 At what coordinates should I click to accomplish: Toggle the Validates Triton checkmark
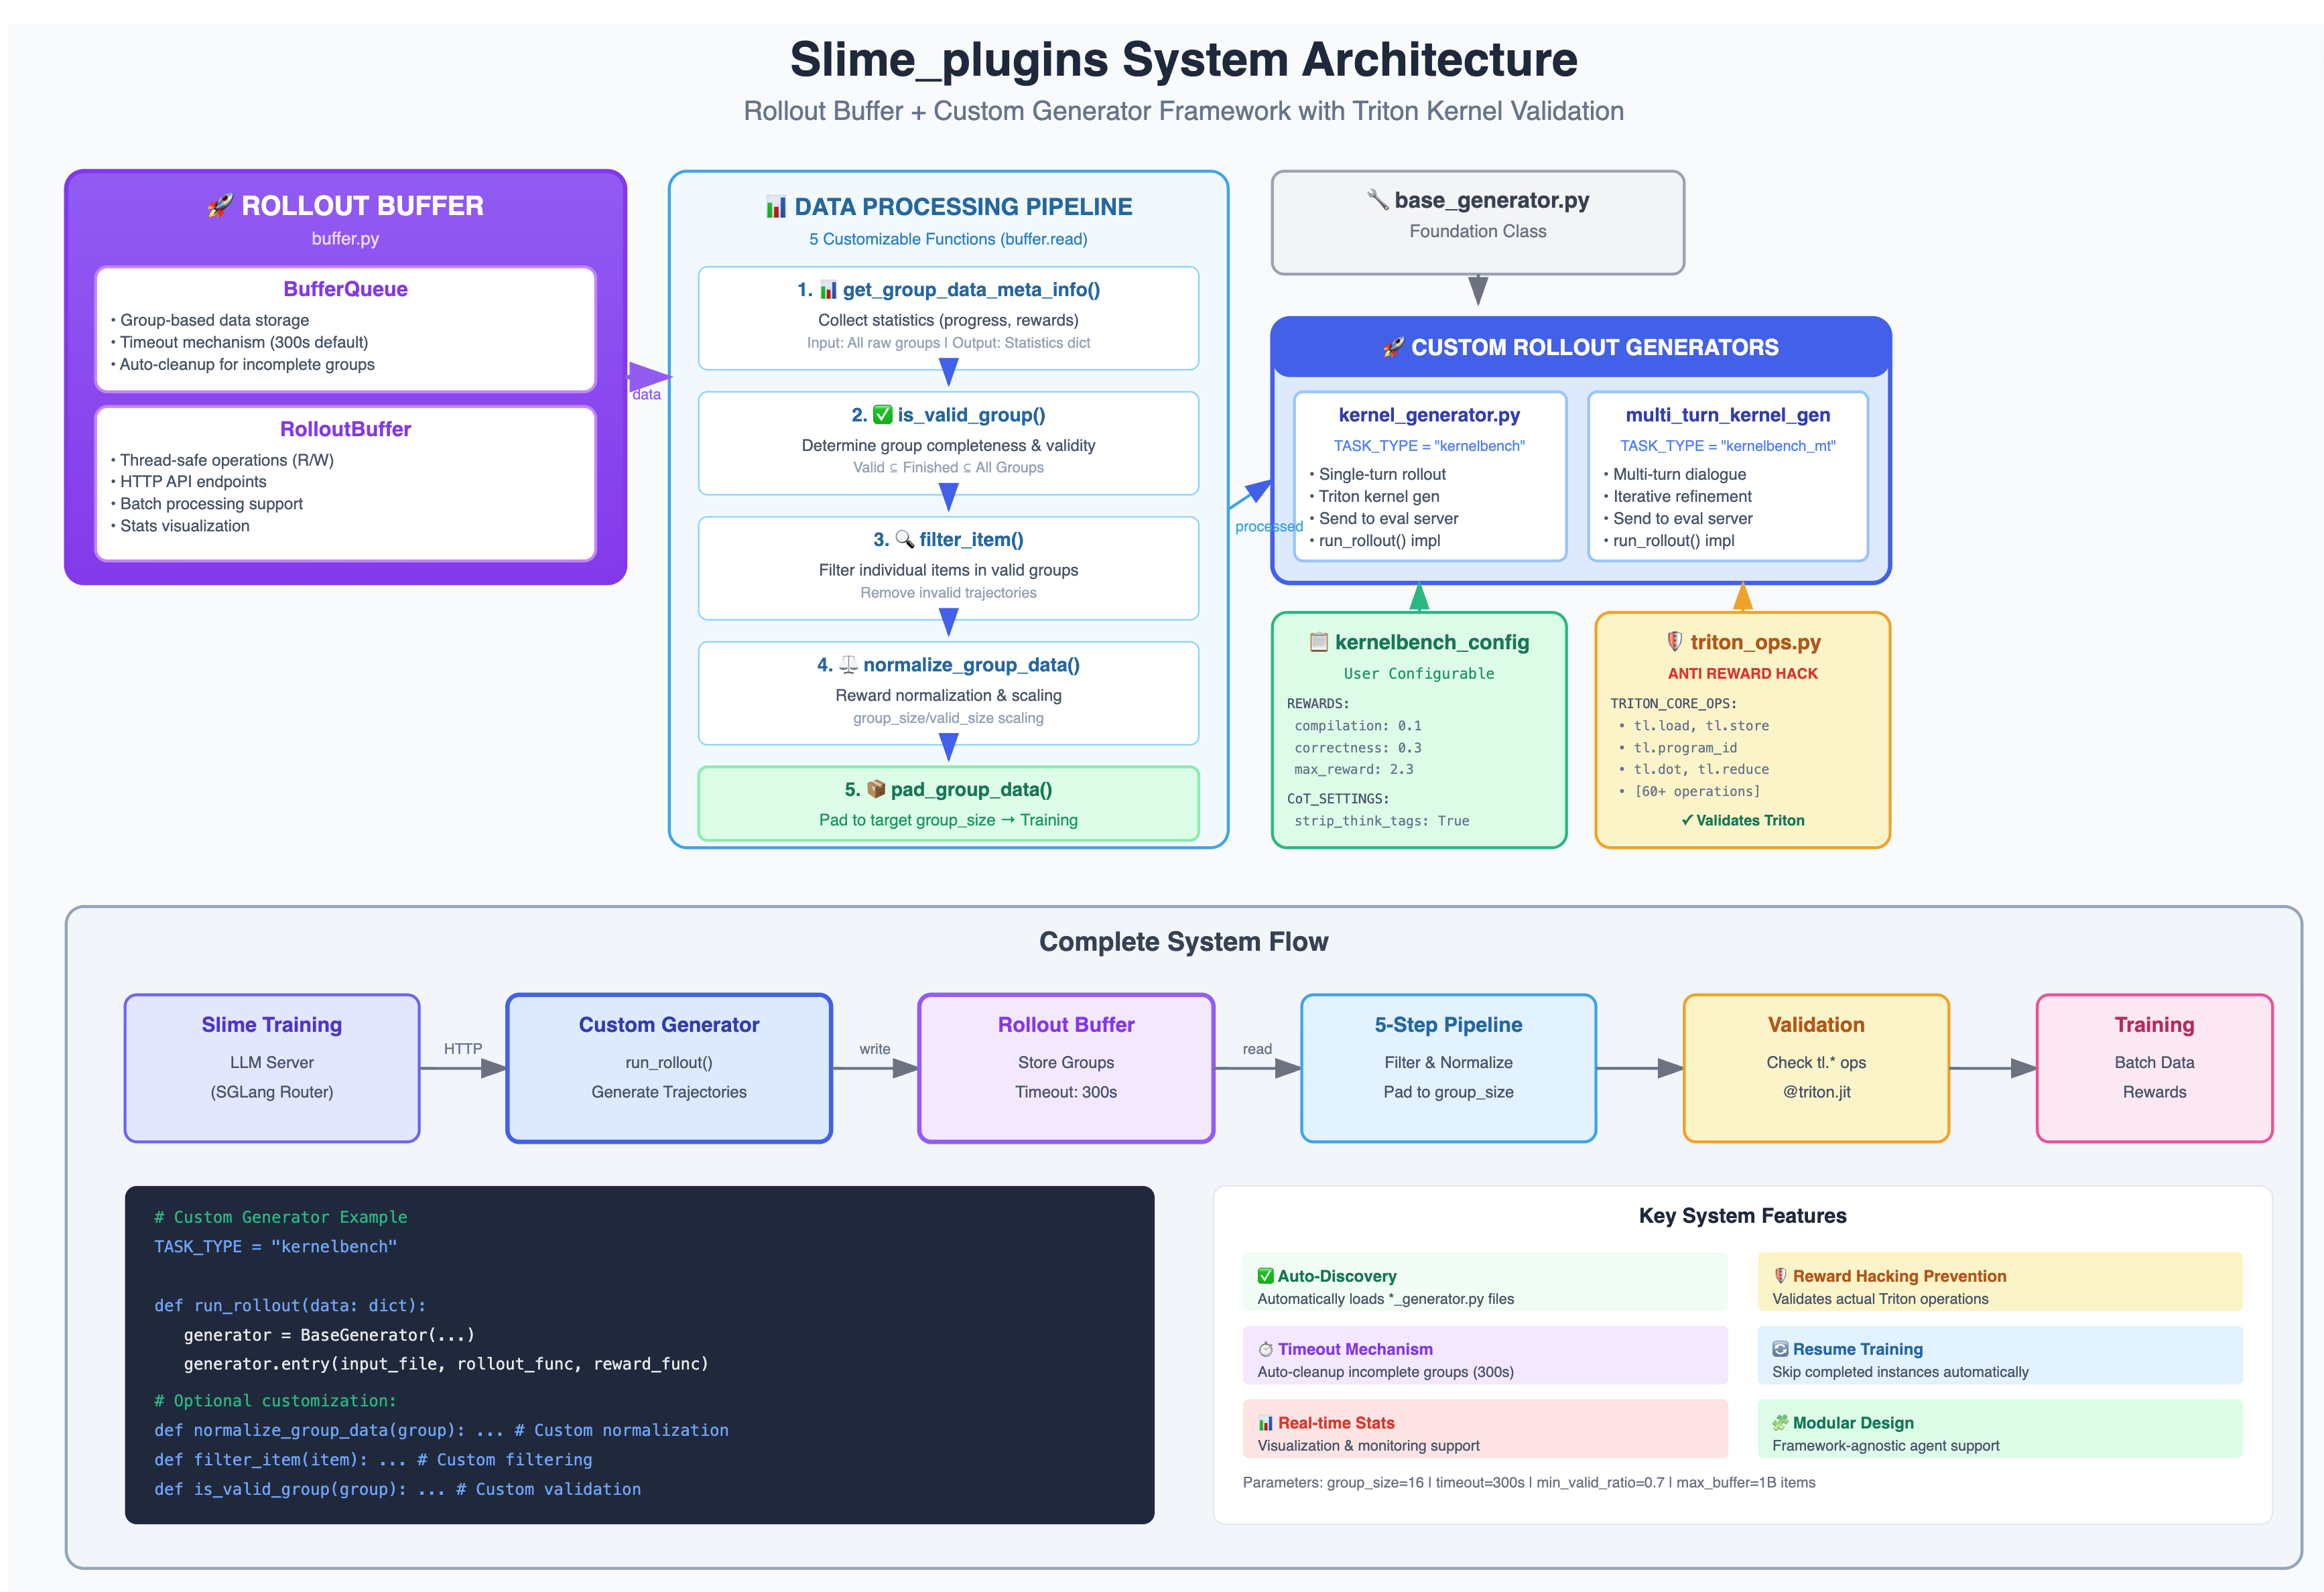pos(1688,820)
